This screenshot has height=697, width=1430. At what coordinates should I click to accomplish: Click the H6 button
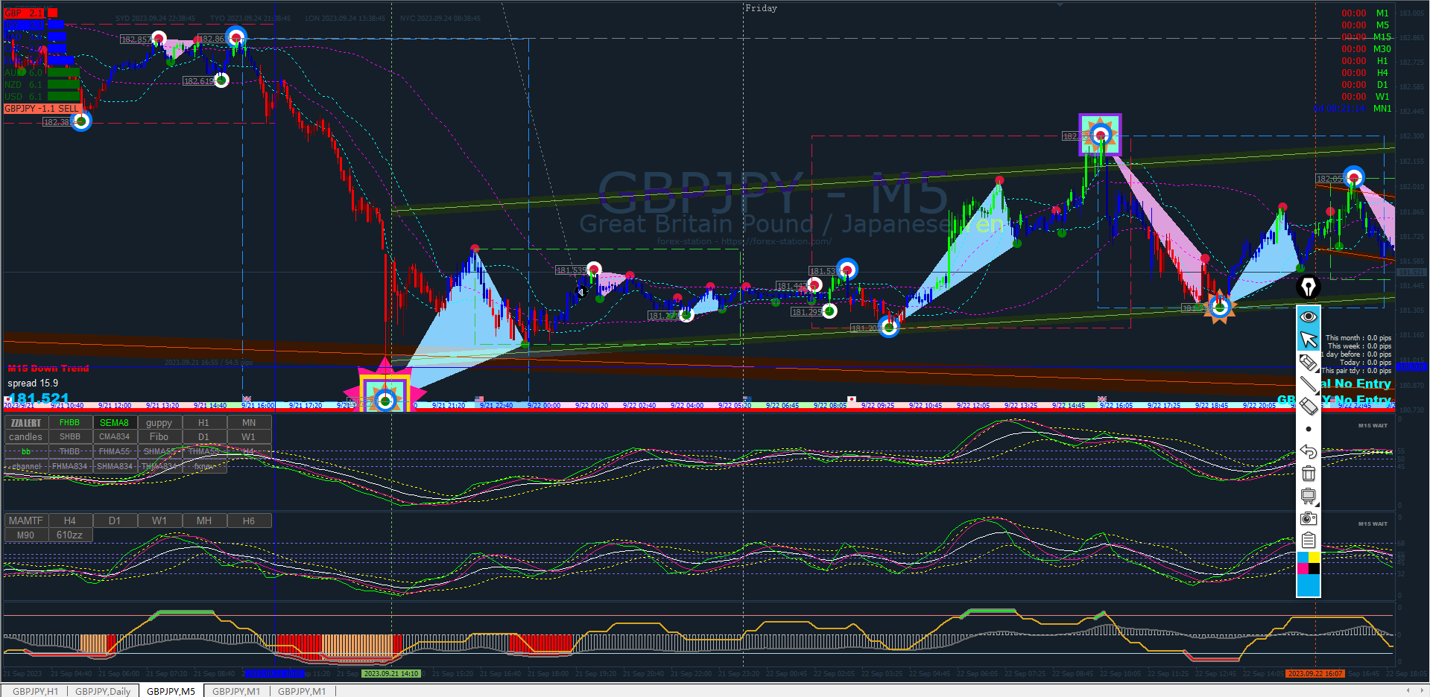click(249, 521)
